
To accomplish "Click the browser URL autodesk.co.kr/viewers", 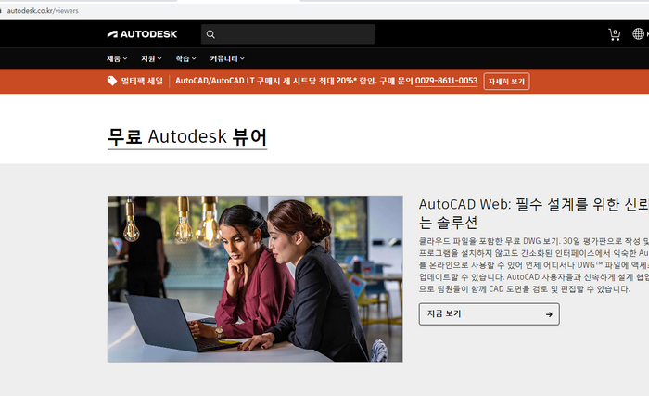I will (x=43, y=11).
